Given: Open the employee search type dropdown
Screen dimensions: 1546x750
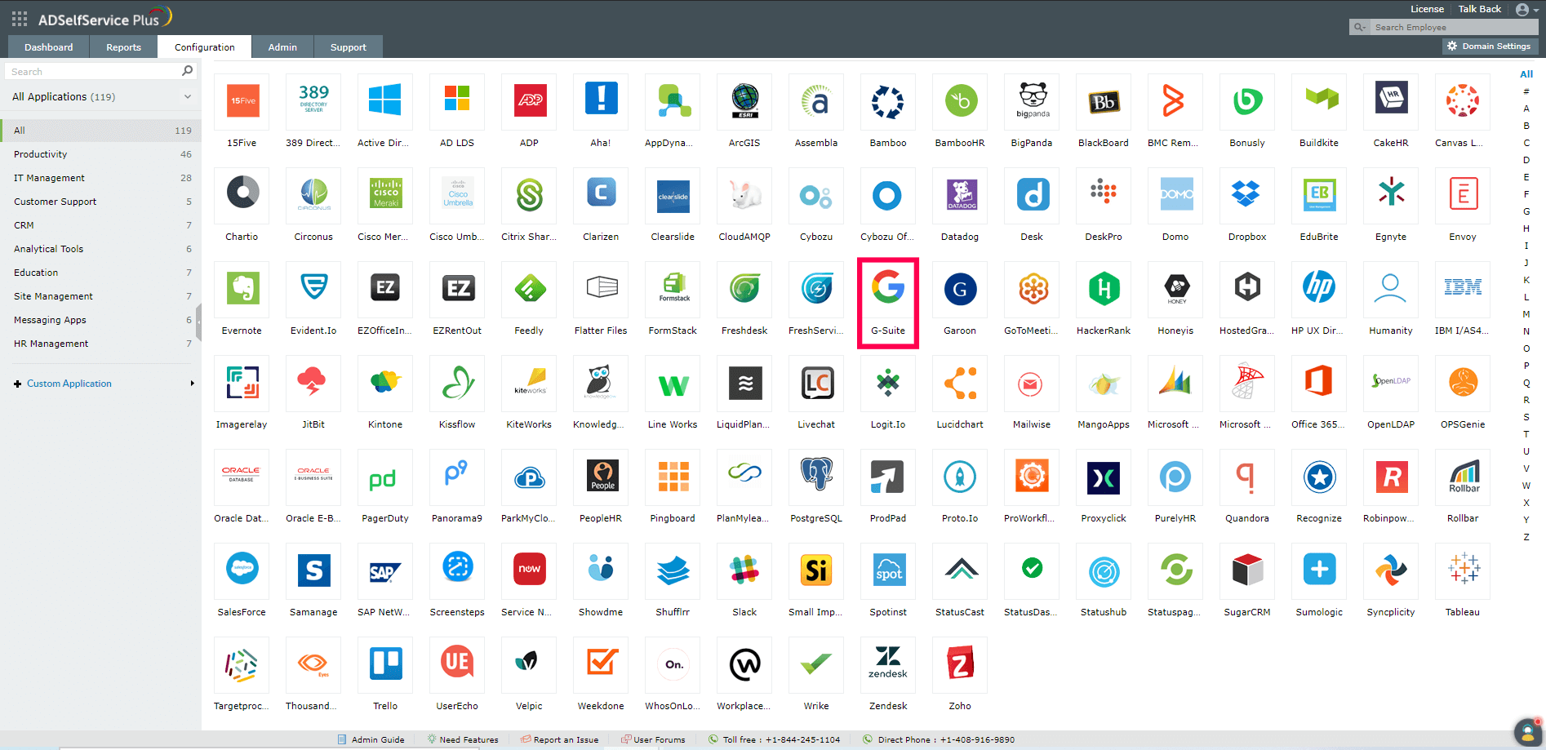Looking at the screenshot, I should point(1360,27).
